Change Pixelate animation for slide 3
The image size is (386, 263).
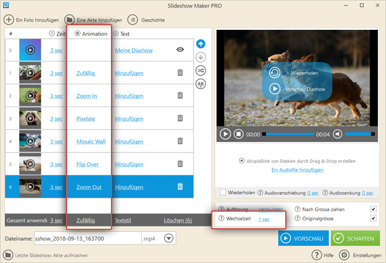click(x=86, y=119)
